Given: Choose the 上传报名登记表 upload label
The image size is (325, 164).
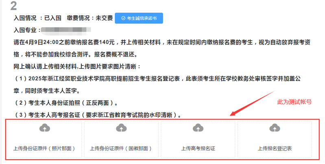Looking at the screenshot, I should (275, 149).
